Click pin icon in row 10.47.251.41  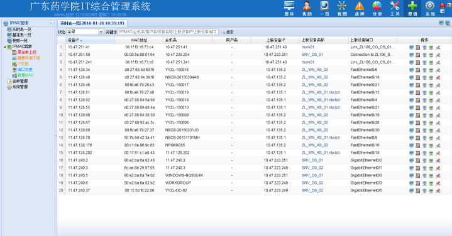[x=438, y=48]
